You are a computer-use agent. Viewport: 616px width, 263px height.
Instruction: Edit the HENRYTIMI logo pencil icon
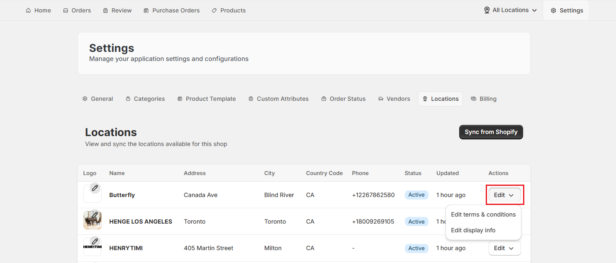coord(95,241)
